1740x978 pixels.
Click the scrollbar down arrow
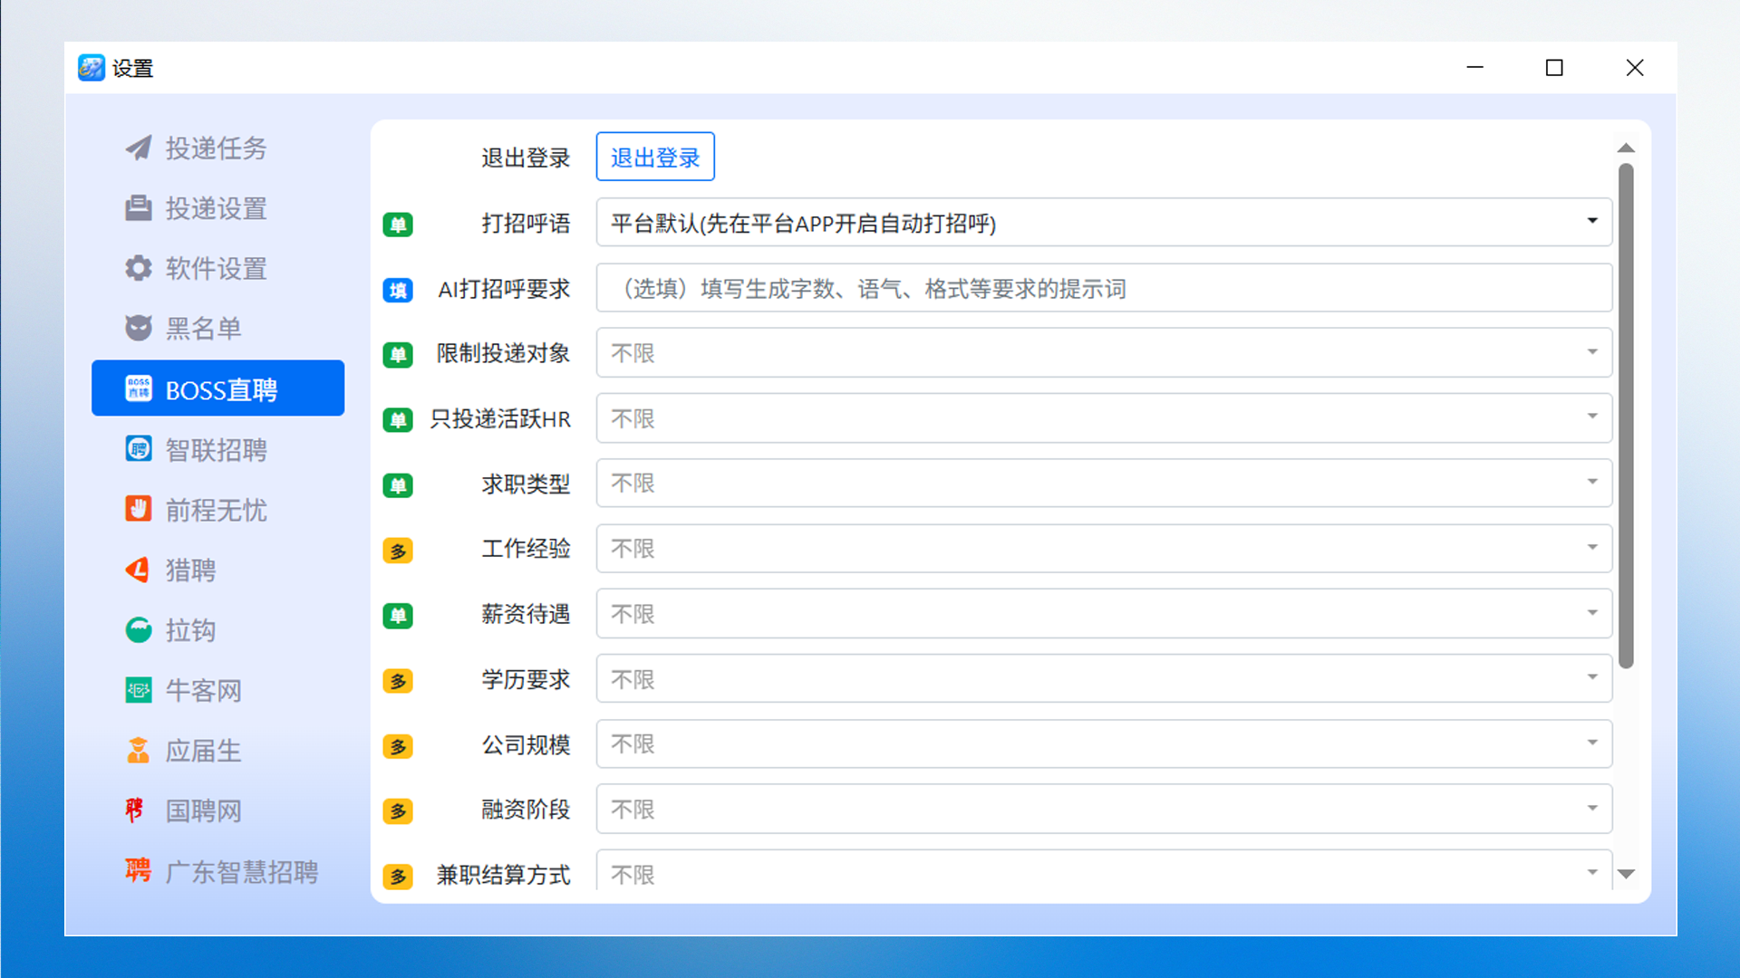1626,874
